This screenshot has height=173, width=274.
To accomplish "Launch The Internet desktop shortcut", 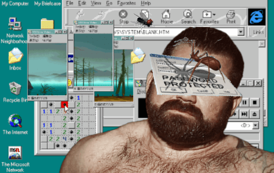I will tap(15, 123).
